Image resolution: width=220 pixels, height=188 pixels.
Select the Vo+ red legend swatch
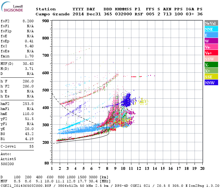(211, 53)
